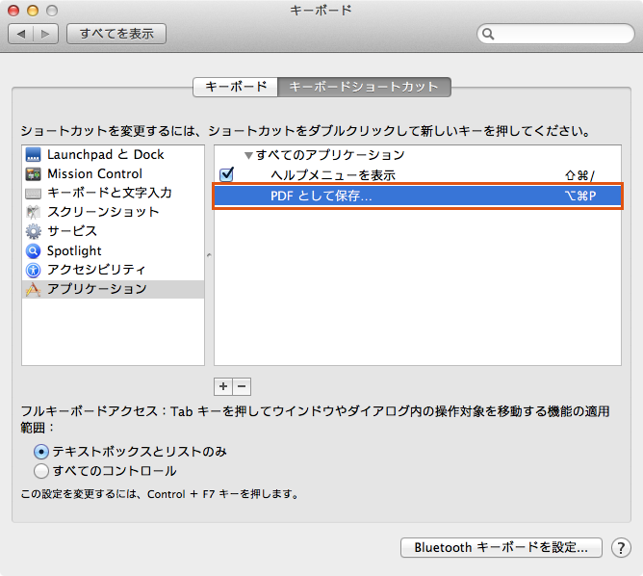The image size is (643, 576).
Task: Select the Launchpad と Dock text label
Action: [x=105, y=155]
